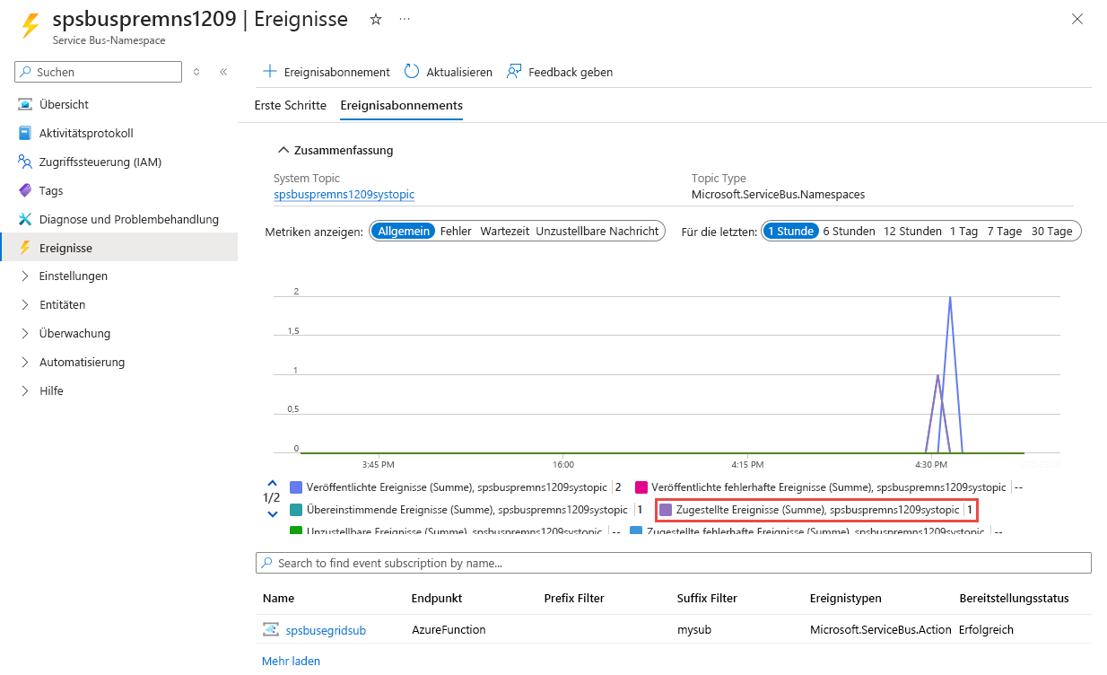Screen dimensions: 1107x675
Task: Click Veröffentlichte fehlerhafte Ereignisse pink swatch
Action: click(641, 487)
